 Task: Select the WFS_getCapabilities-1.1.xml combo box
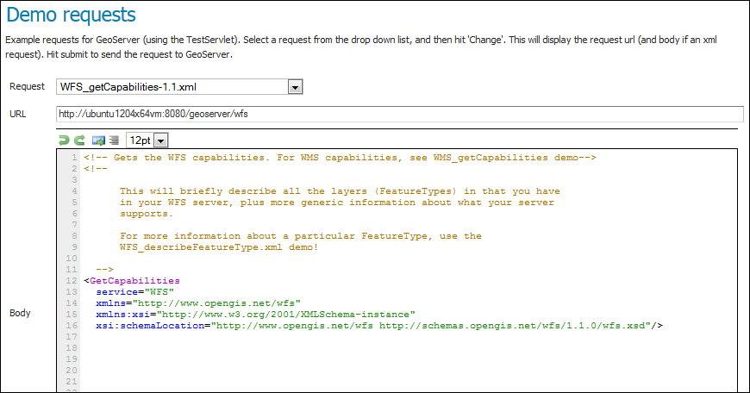point(179,87)
